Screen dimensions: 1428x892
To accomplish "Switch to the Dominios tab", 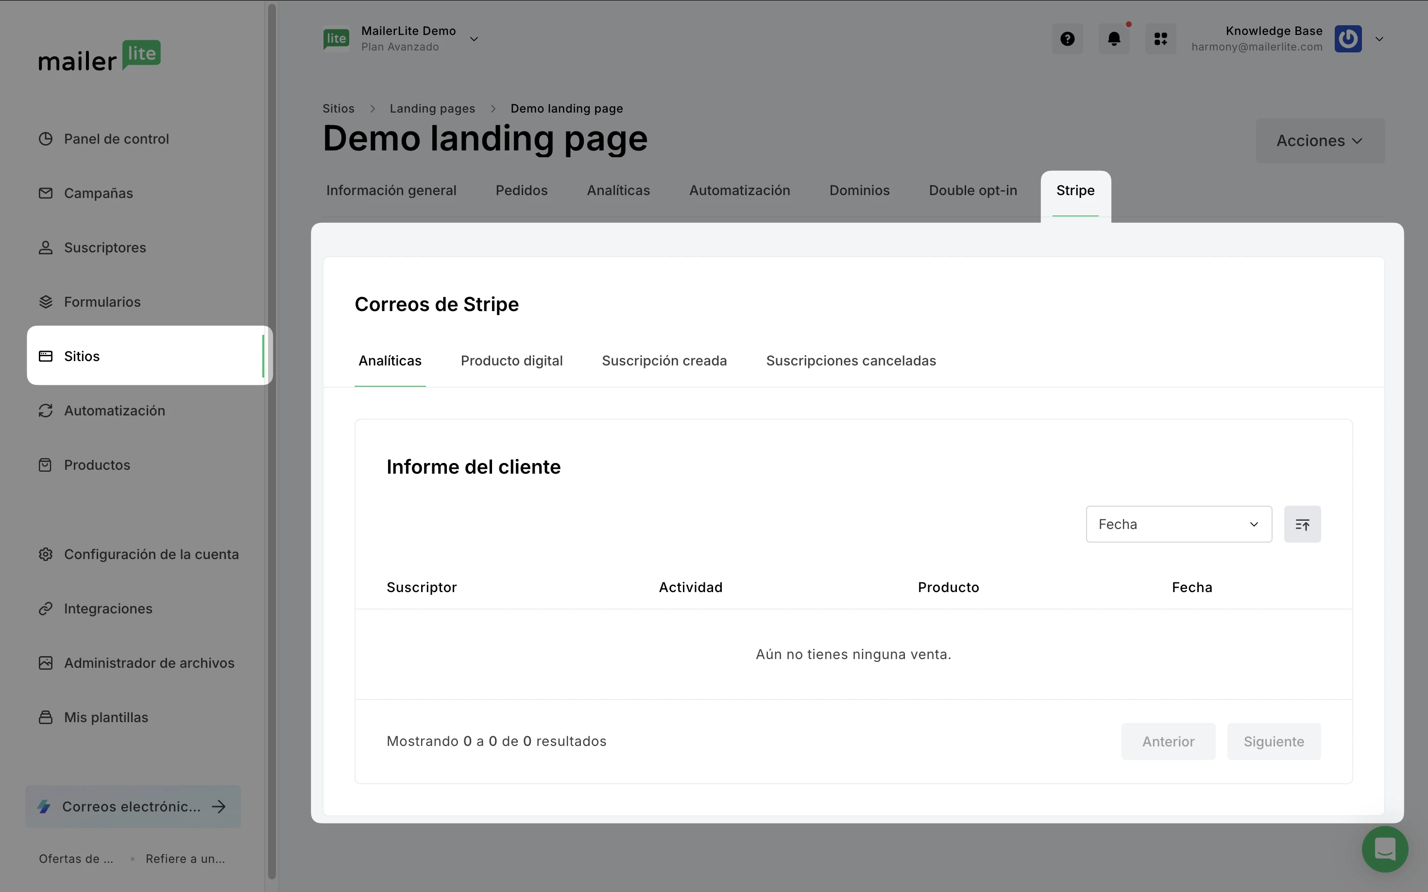I will (860, 190).
